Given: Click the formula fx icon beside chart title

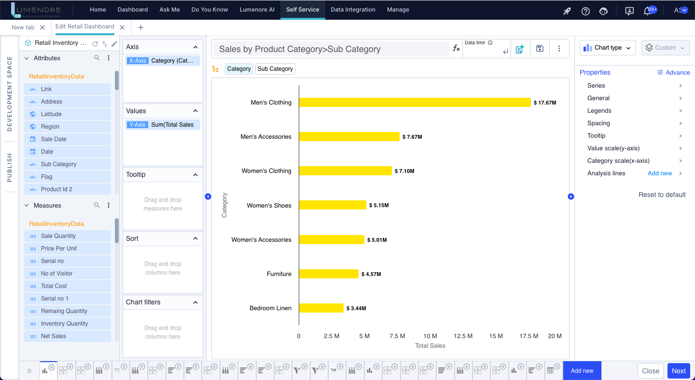Looking at the screenshot, I should pos(456,48).
